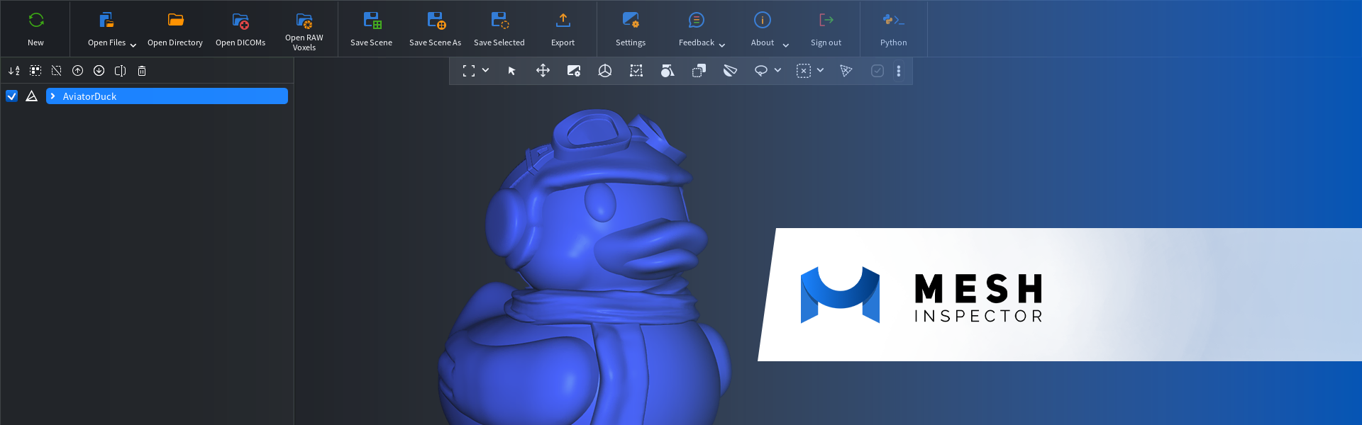Image resolution: width=1362 pixels, height=425 pixels.
Task: Click the Export icon
Action: click(563, 21)
